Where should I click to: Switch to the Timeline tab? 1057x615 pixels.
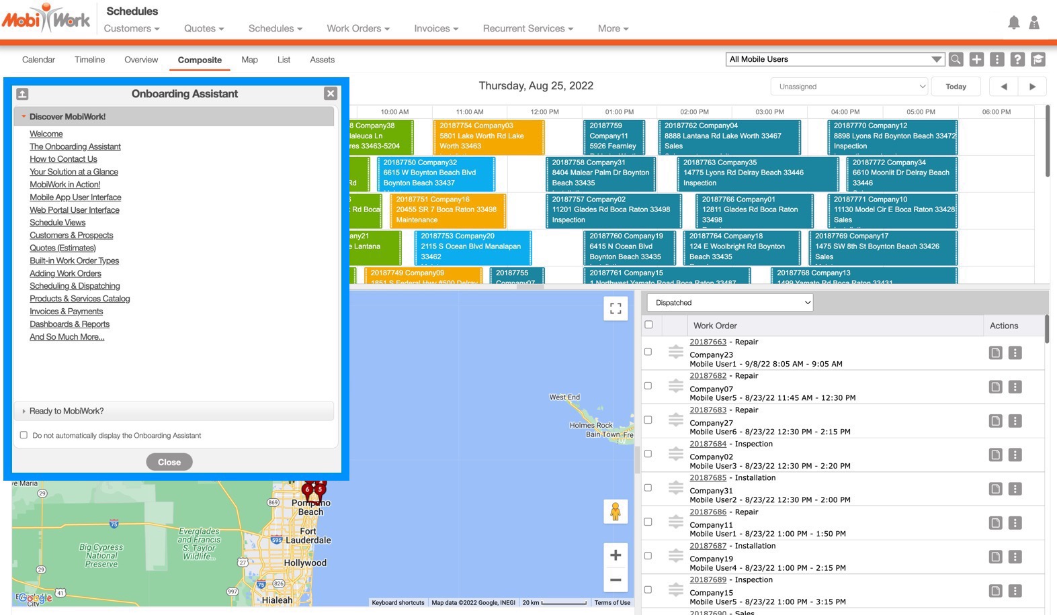[x=89, y=60]
